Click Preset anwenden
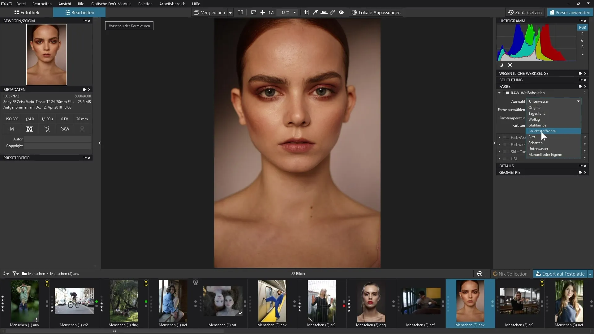 coord(570,12)
